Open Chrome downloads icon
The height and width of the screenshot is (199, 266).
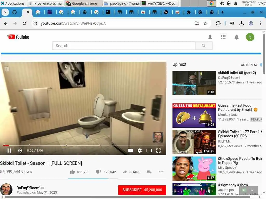click(x=242, y=23)
